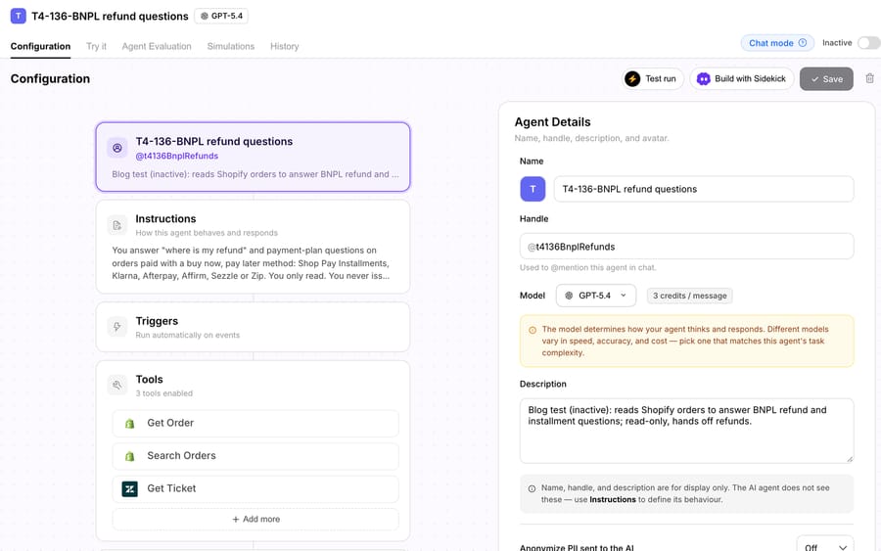881x551 pixels.
Task: Click the Instructions document icon
Action: [117, 225]
